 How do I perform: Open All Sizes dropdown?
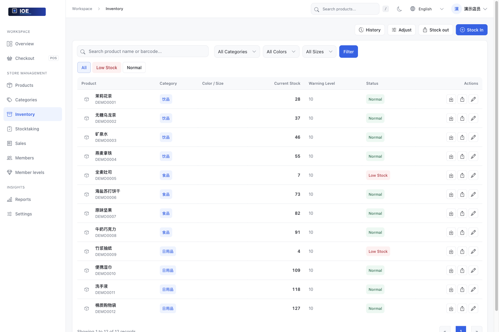tap(319, 52)
